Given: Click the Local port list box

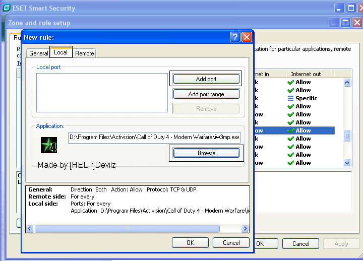Looking at the screenshot, I should (x=102, y=93).
